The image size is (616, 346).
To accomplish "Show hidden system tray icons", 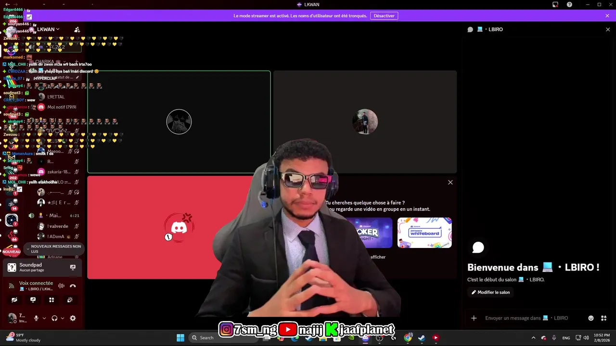I will point(533,338).
